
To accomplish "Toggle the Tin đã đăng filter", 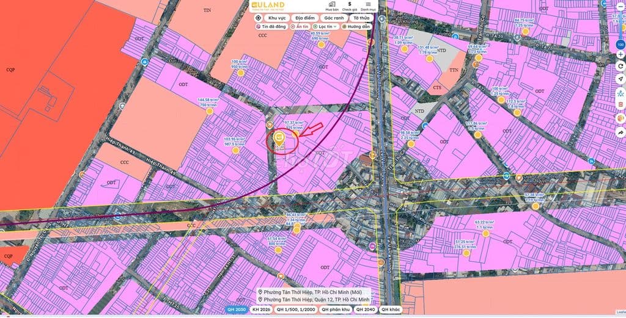I will click(x=270, y=27).
